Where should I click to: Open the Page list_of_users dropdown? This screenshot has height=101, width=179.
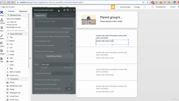point(15,7)
